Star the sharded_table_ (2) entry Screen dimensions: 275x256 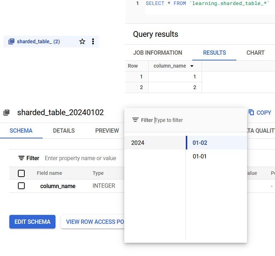[x=82, y=41]
